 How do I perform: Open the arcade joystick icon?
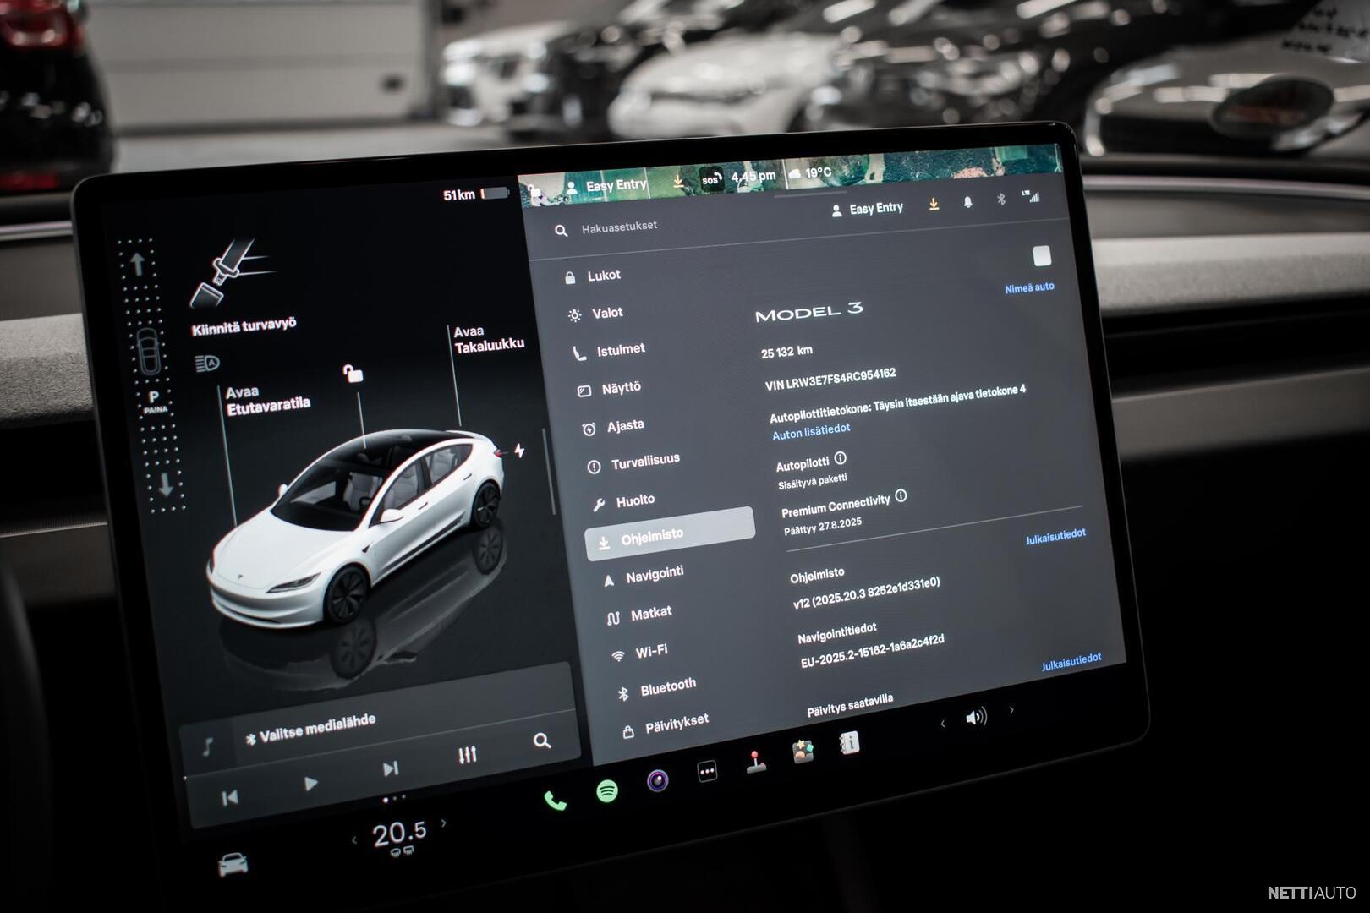click(755, 762)
